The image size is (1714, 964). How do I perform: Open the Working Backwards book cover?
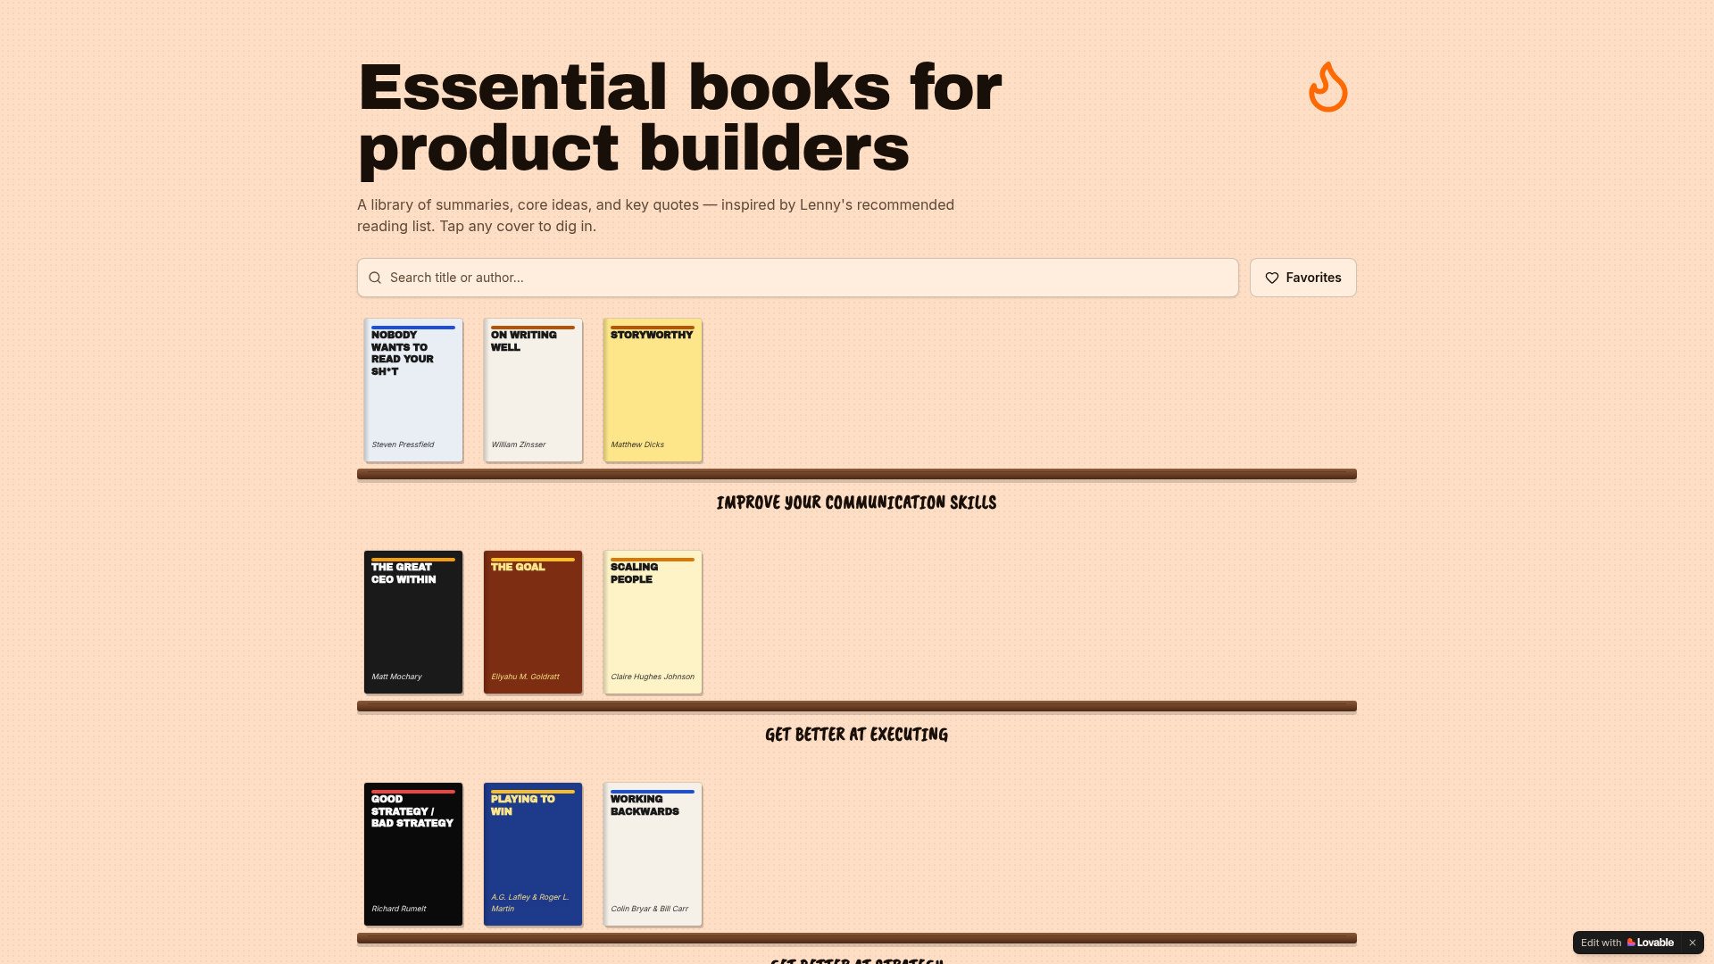point(653,854)
